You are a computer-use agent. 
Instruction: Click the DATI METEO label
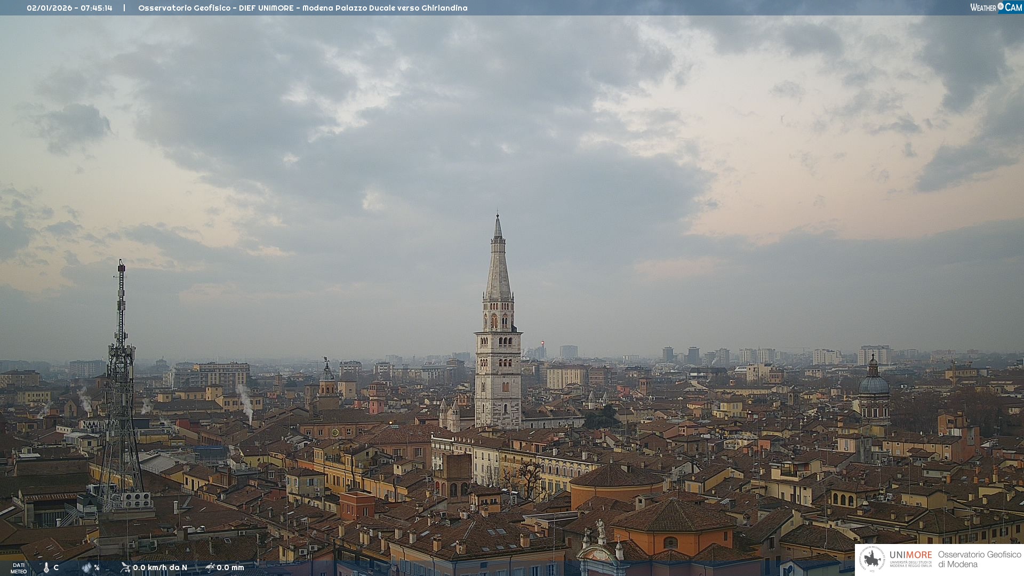[x=19, y=568]
